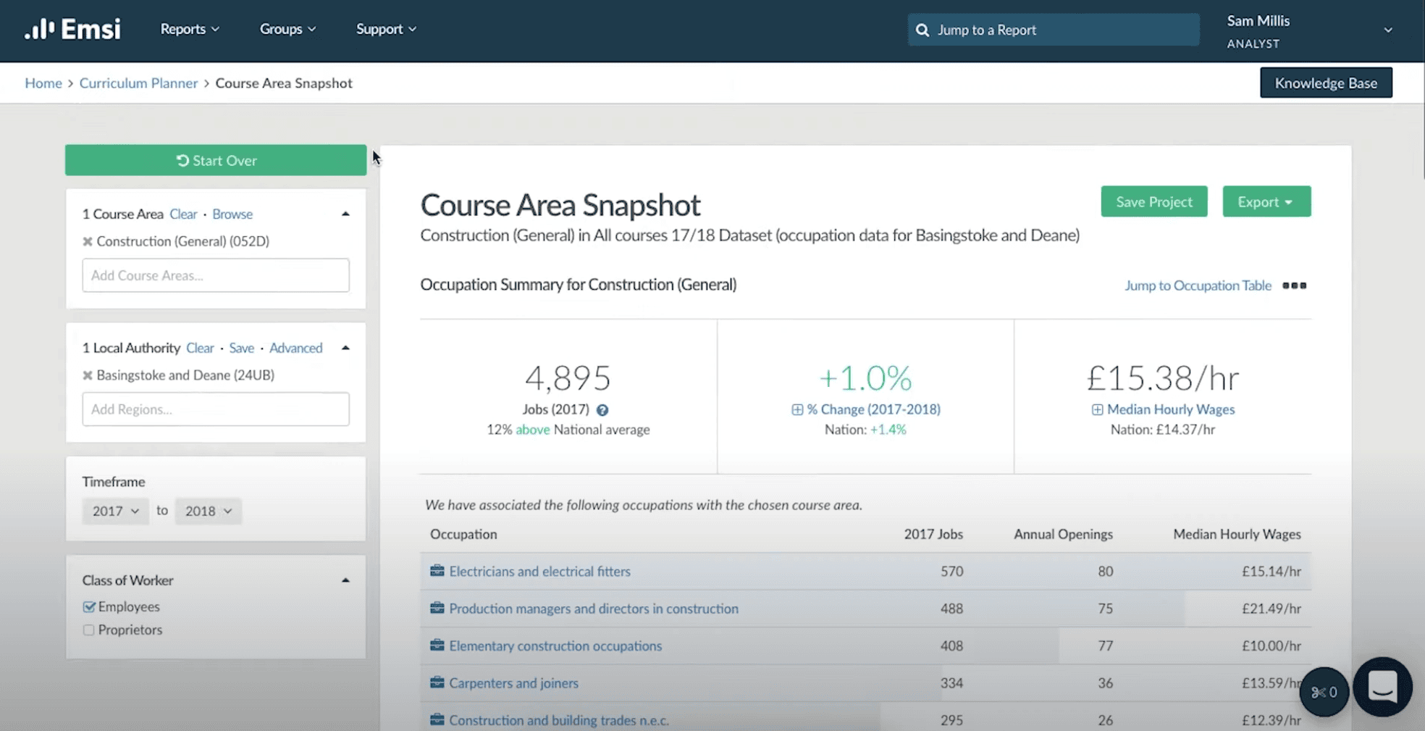
Task: Open the 2017 start year dropdown
Action: pyautogui.click(x=115, y=511)
